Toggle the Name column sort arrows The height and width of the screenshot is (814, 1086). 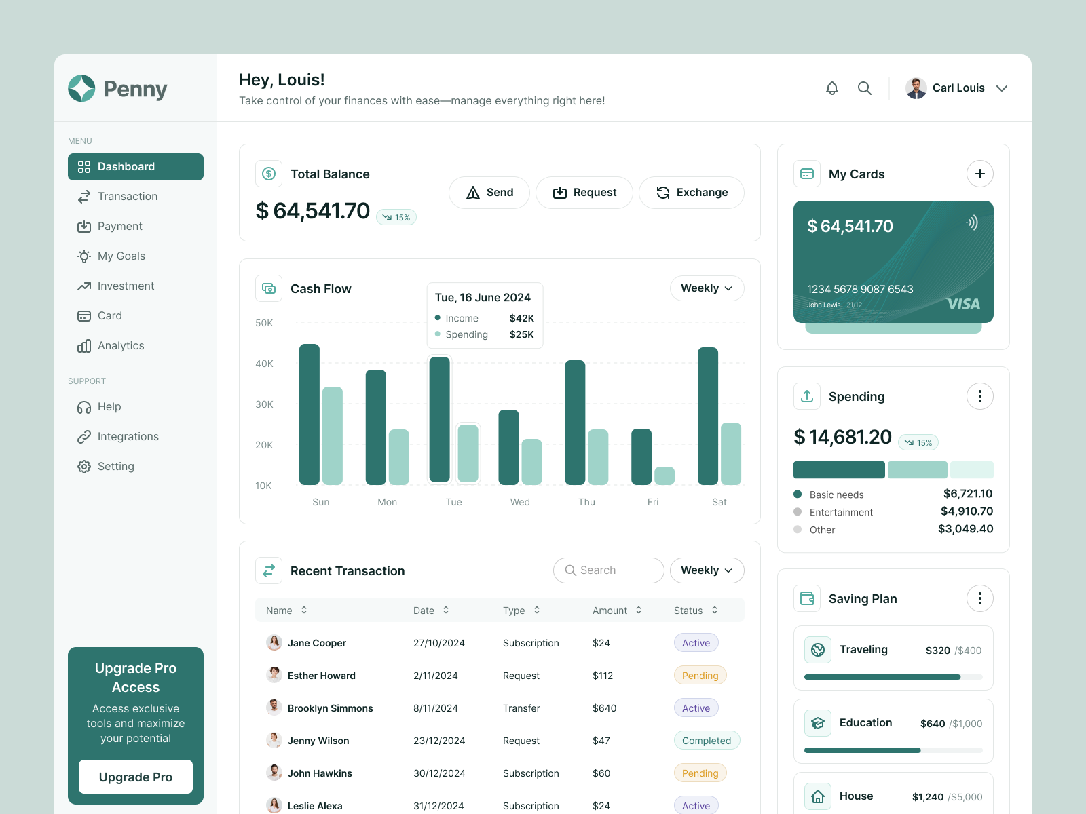click(303, 610)
